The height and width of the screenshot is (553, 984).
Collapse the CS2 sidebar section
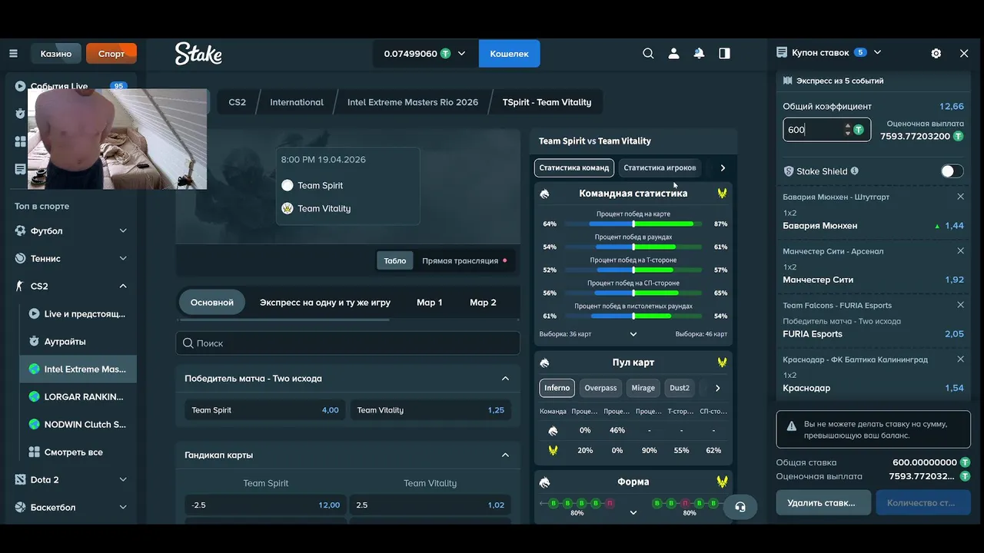(x=123, y=286)
